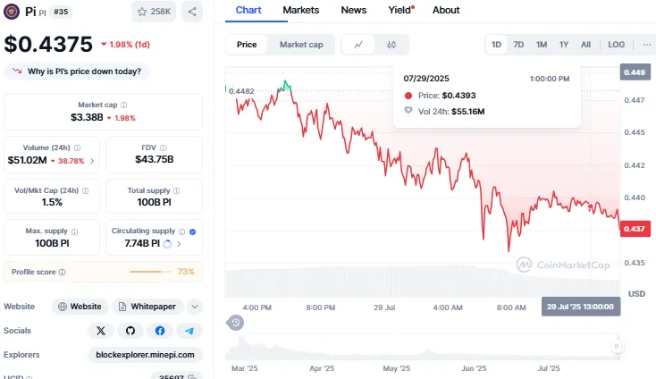
Task: Switch to line chart view icon
Action: tap(358, 45)
